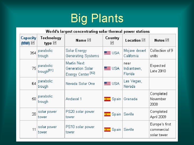194x145 pixels.
Task: Sort by Location using its icon
Action: pos(144,40)
